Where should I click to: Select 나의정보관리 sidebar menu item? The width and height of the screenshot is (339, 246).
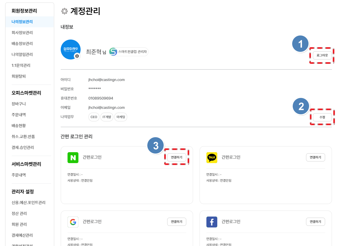22,22
